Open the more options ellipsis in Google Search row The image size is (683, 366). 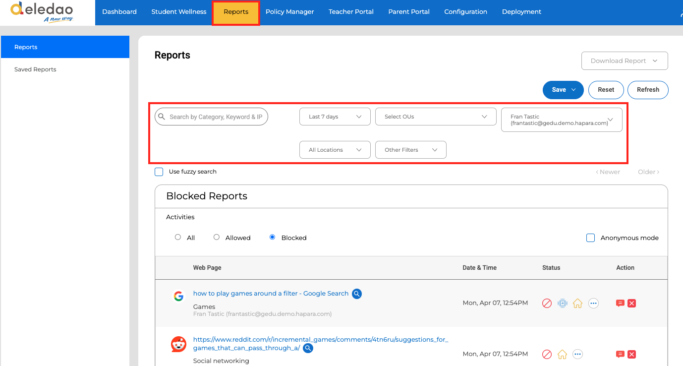tap(593, 304)
